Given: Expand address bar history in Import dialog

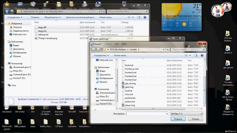Looking at the screenshot, I should pyautogui.click(x=164, y=50).
